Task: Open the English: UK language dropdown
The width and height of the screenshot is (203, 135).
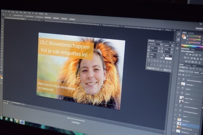Action: click(153, 69)
